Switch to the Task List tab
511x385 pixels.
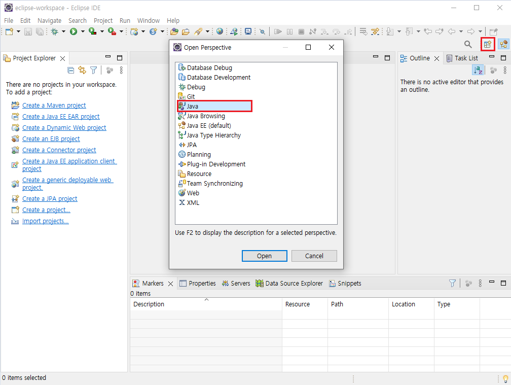[x=462, y=58]
